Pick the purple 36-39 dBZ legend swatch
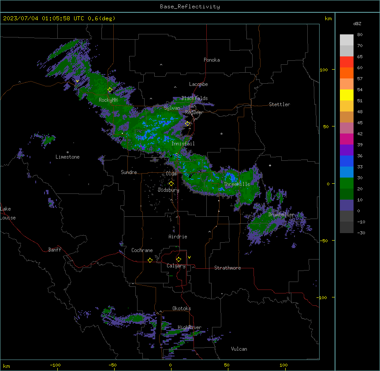380x371 pixels. [346, 150]
